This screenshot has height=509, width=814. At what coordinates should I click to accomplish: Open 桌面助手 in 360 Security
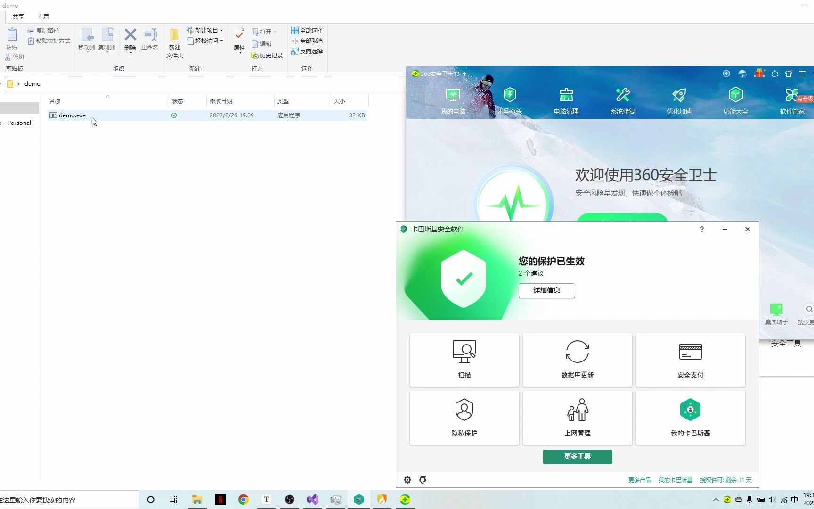point(776,314)
